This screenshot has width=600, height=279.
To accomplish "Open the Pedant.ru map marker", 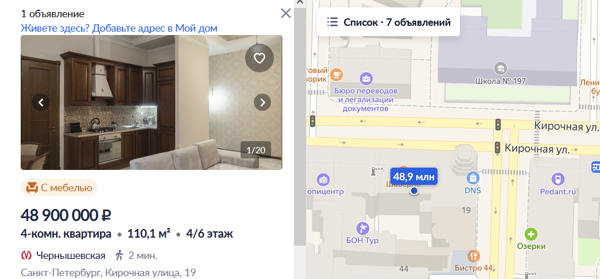I will [558, 179].
